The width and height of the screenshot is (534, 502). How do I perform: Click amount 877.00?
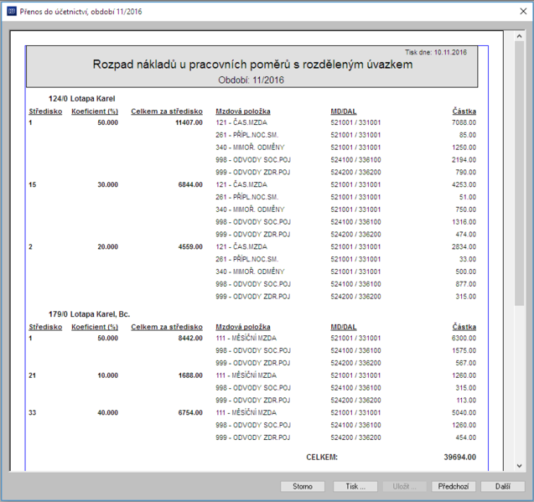tap(466, 284)
